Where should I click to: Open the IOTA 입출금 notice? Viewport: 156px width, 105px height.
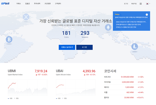126,27
